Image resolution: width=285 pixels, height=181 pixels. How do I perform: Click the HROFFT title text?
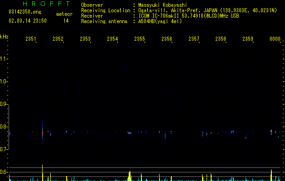[x=46, y=4]
